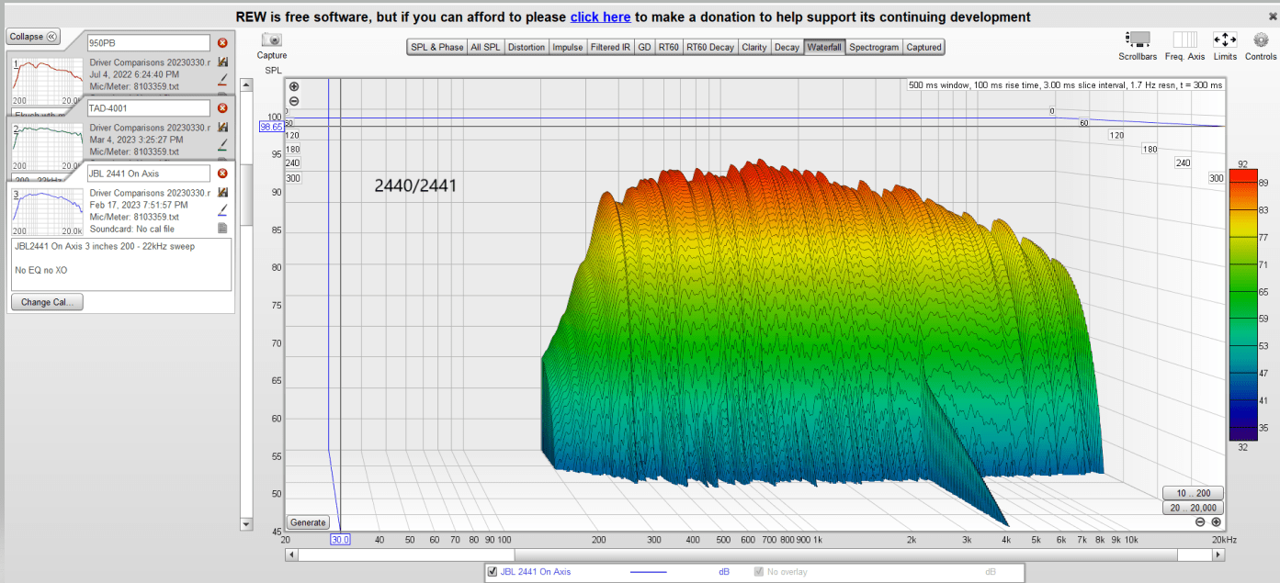
Task: Set the frequency range to 10 .. 200
Action: 1193,493
